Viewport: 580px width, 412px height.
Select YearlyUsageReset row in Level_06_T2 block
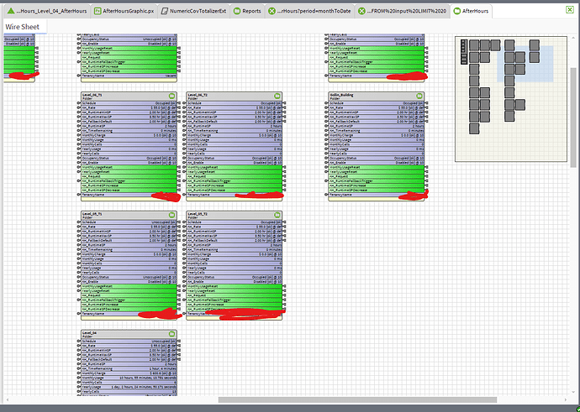pos(235,172)
